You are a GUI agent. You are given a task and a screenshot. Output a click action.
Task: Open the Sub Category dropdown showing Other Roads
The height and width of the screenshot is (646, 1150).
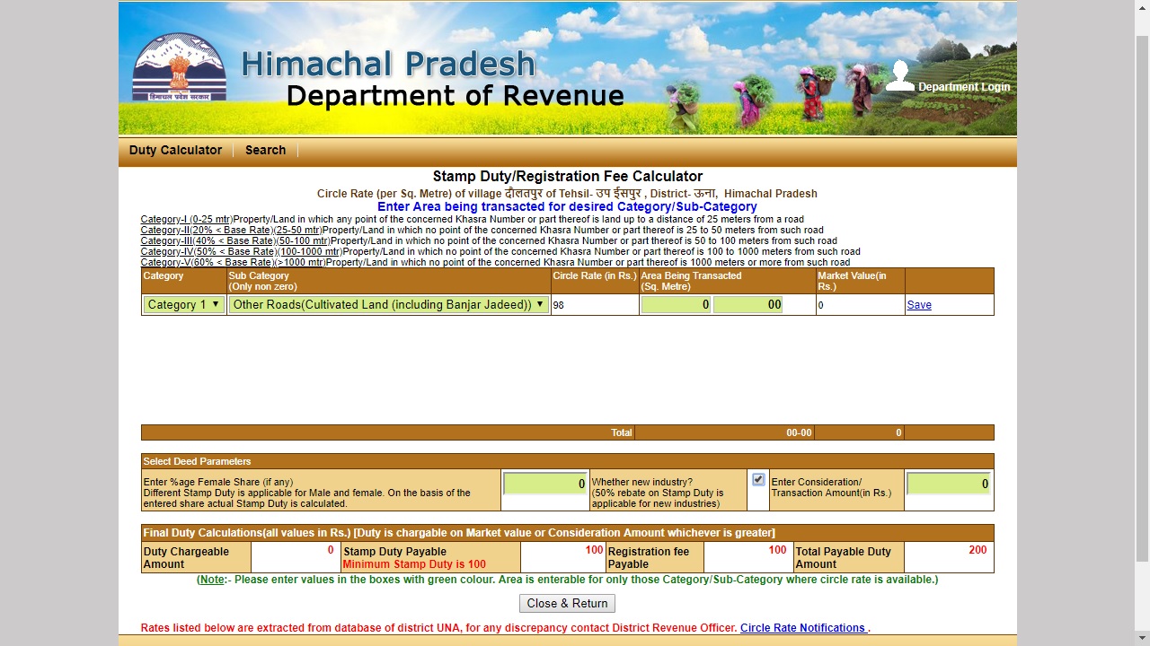click(387, 304)
